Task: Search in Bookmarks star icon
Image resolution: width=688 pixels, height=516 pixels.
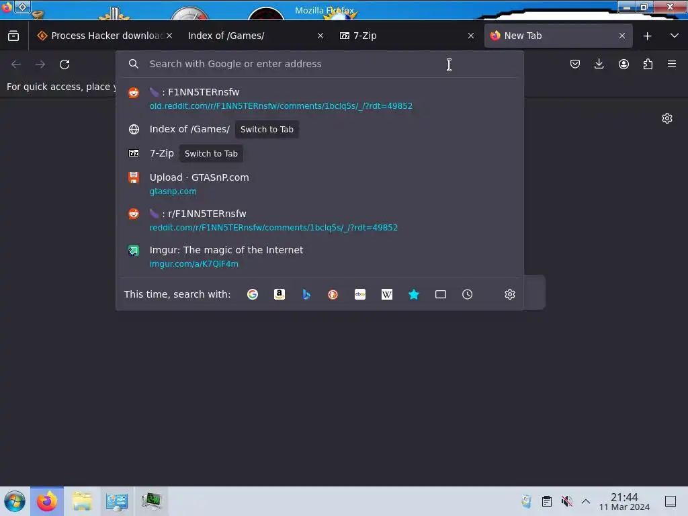Action: point(414,294)
